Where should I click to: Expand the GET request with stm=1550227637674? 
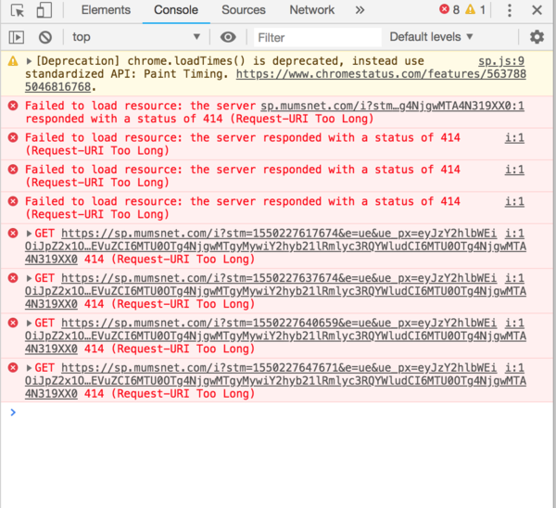29,278
